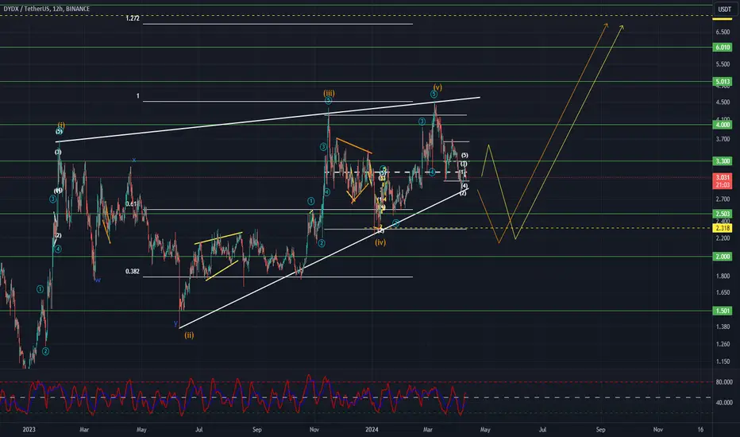Click the 1.260 price axis tick
Image resolution: width=740 pixels, height=437 pixels.
point(723,344)
